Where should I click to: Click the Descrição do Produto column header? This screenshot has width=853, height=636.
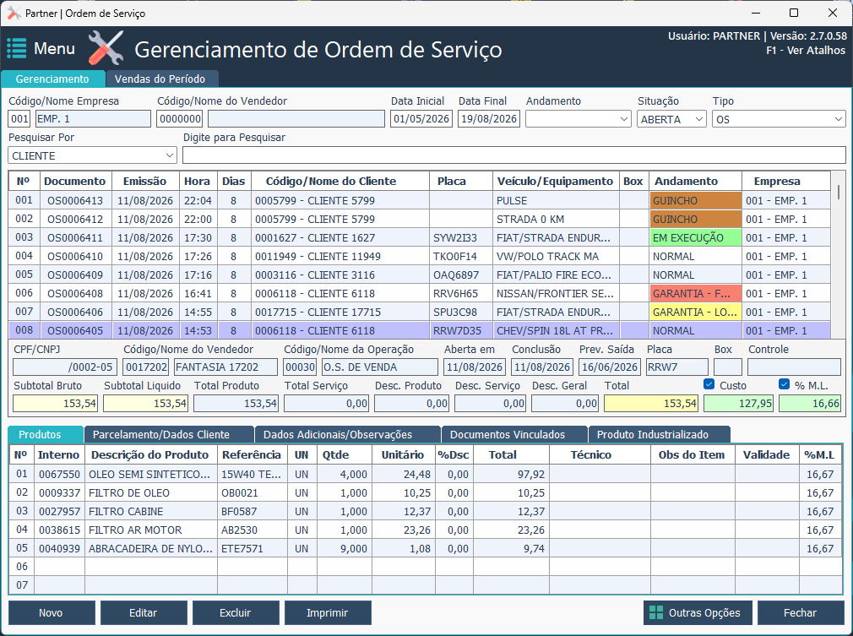point(150,455)
